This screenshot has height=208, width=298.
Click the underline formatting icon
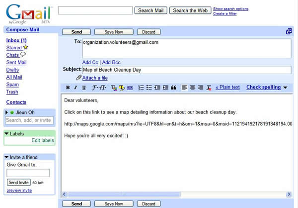(x=84, y=88)
